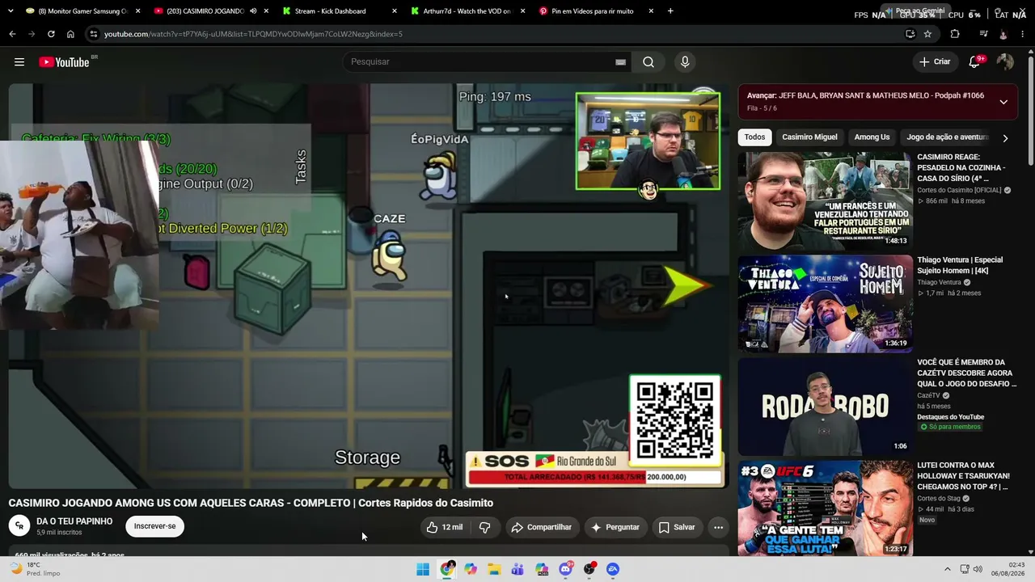Image resolution: width=1035 pixels, height=582 pixels.
Task: Go to YouTube home via logo
Action: point(64,62)
